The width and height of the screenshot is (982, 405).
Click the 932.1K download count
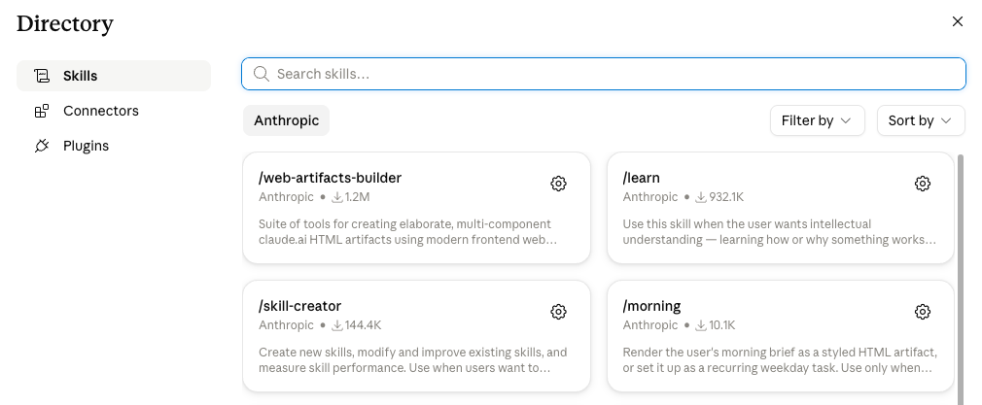726,197
